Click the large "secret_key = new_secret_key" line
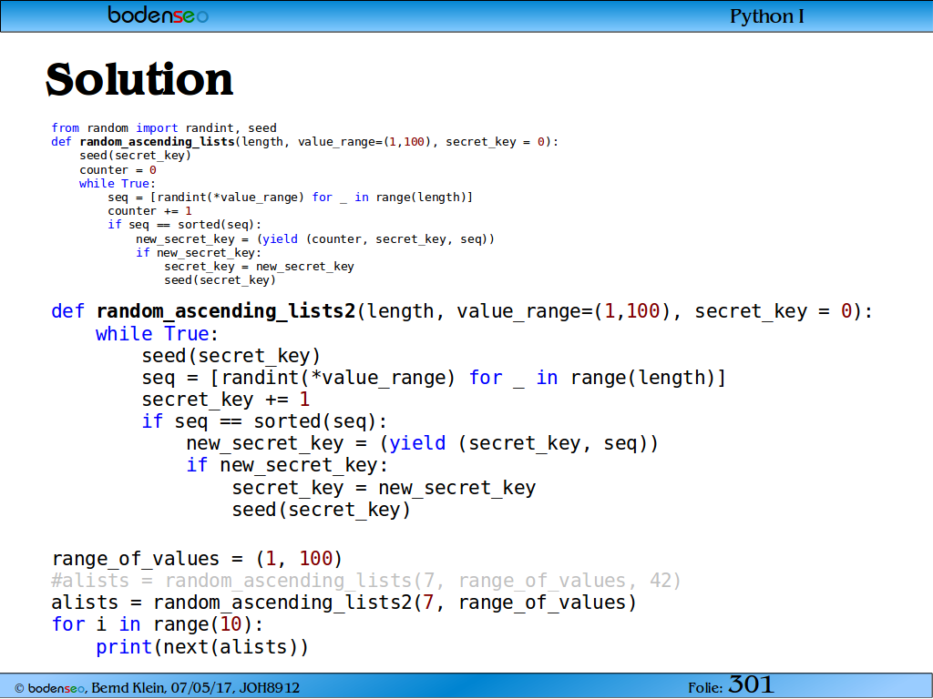Image resolution: width=933 pixels, height=699 pixels. pyautogui.click(x=384, y=488)
